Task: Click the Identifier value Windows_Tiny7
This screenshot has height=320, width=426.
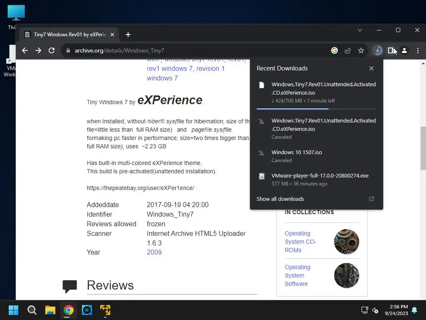Action: click(170, 215)
